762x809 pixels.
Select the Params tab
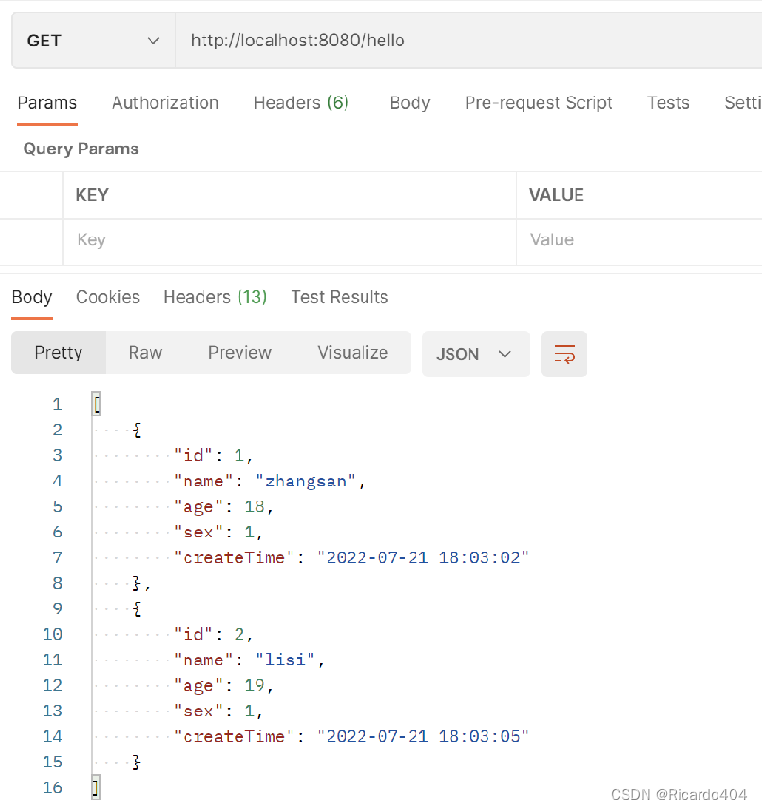(46, 103)
